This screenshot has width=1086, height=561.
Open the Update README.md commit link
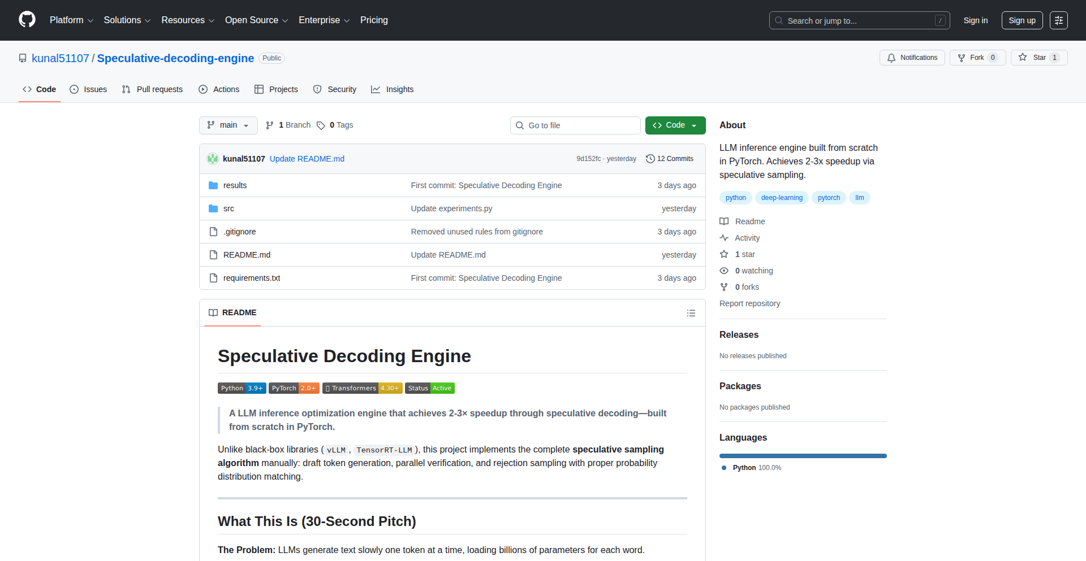[x=307, y=159]
